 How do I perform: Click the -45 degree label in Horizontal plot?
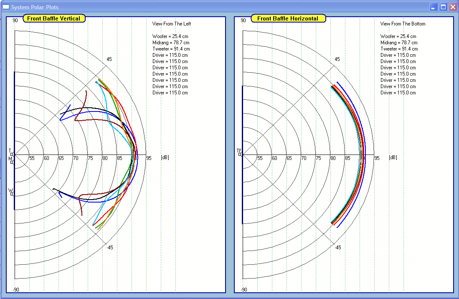point(338,248)
